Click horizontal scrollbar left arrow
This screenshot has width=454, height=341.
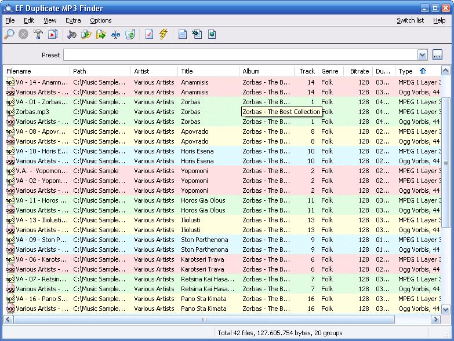8,320
